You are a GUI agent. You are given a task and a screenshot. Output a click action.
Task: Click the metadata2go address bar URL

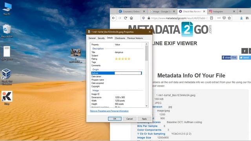click(x=179, y=18)
